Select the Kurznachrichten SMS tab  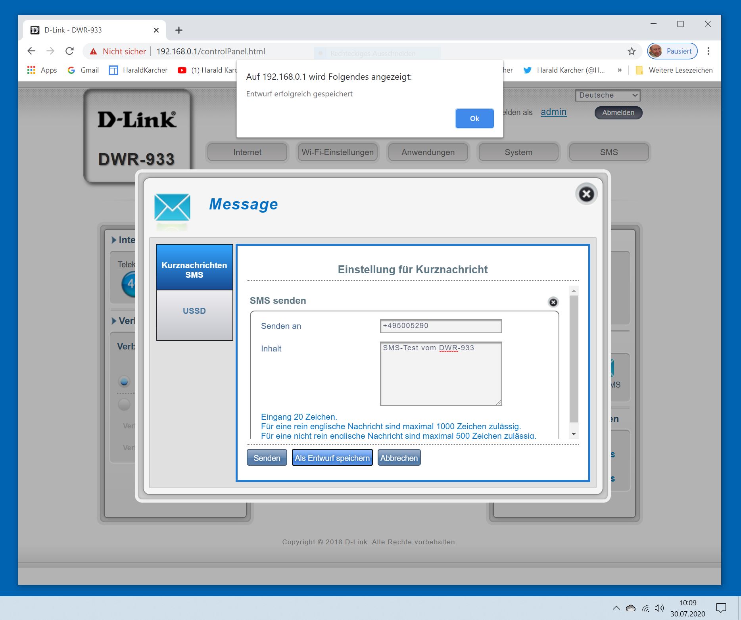pos(194,267)
